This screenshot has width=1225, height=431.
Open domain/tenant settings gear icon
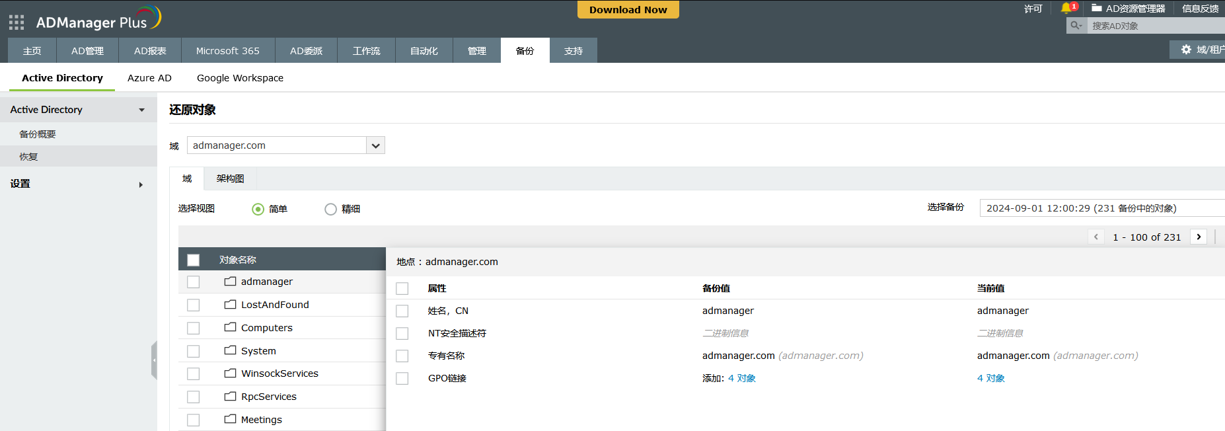point(1186,50)
